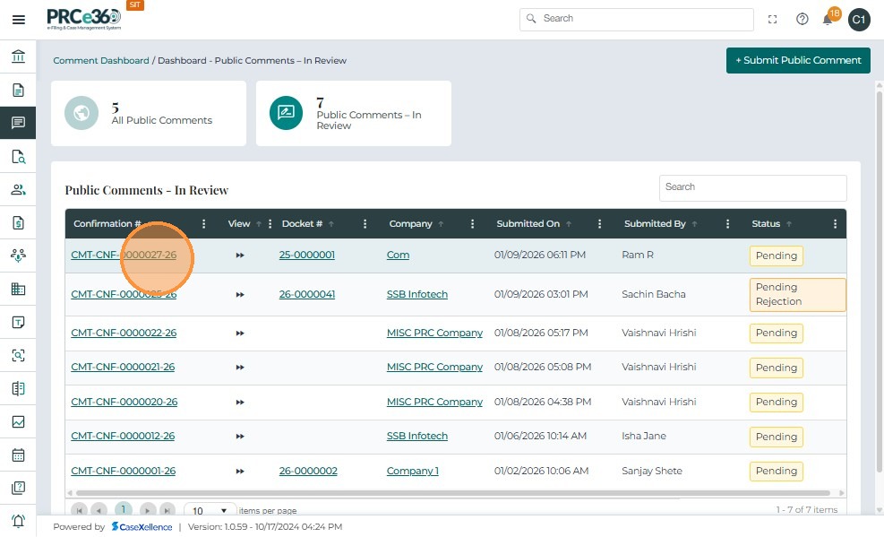Open docket link 26-0000041
The width and height of the screenshot is (884, 537).
307,294
